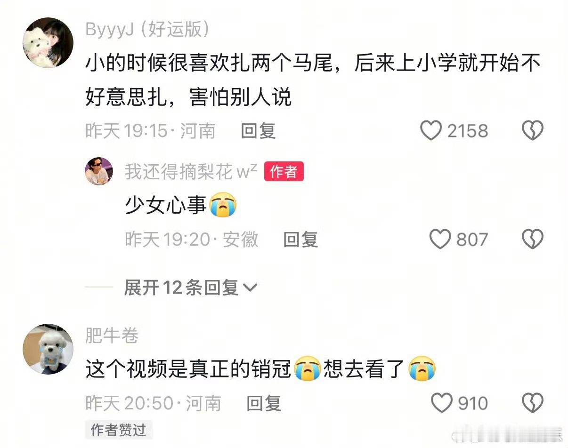This screenshot has height=448, width=568.
Task: Like 肥牛卷's comment with 910 likes
Action: [442, 403]
